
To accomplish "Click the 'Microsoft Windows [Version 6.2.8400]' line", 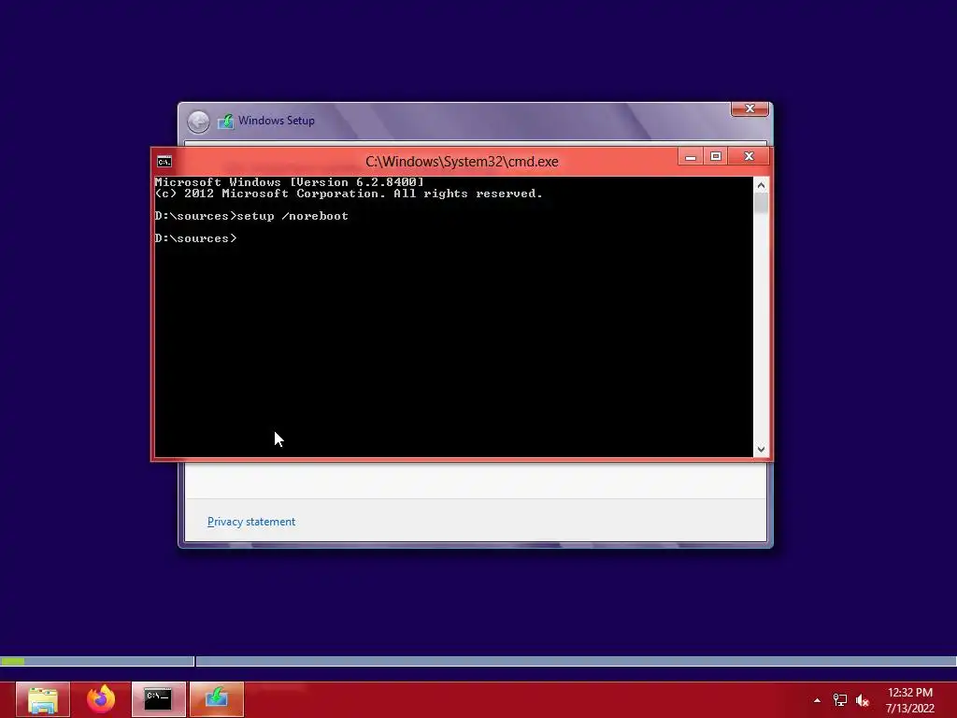I will (289, 182).
